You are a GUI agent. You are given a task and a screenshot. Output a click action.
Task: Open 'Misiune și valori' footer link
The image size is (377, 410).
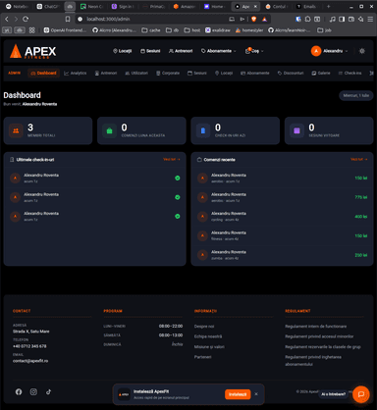tap(209, 347)
